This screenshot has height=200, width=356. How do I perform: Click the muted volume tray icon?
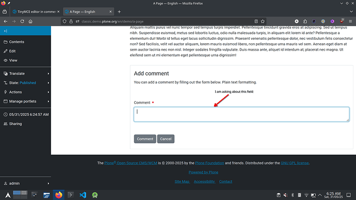click(x=285, y=195)
